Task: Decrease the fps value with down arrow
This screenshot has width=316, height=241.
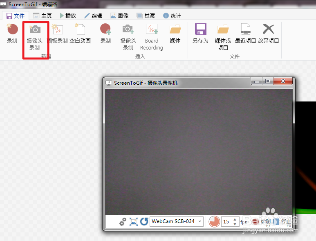Action: pyautogui.click(x=235, y=224)
